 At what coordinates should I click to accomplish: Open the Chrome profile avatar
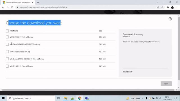[x=172, y=7]
